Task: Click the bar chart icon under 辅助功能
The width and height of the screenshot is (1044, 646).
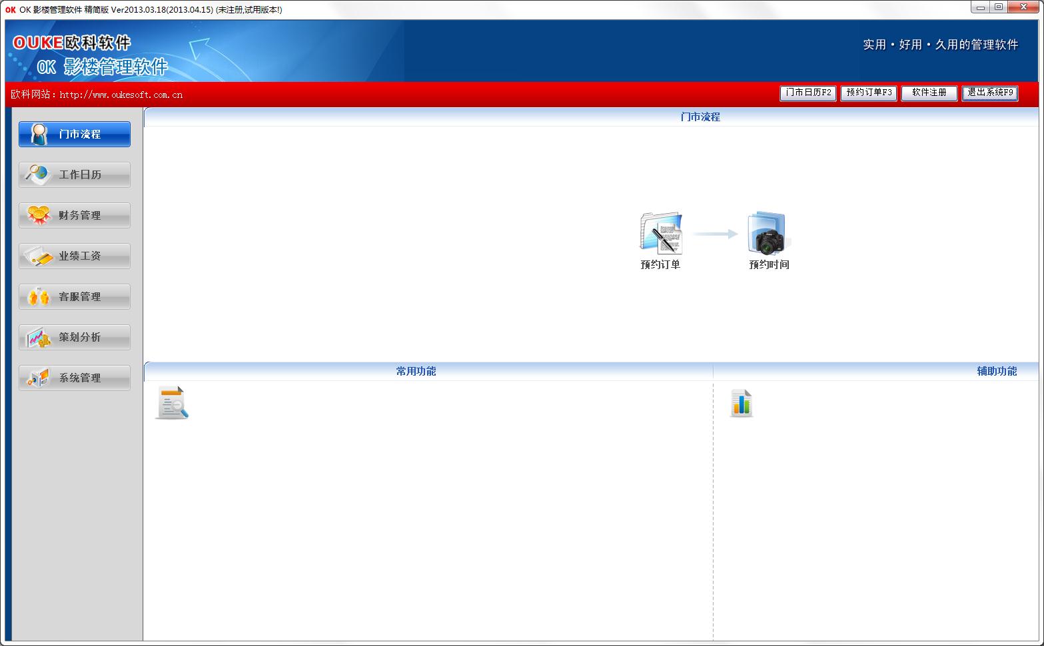Action: click(x=741, y=403)
